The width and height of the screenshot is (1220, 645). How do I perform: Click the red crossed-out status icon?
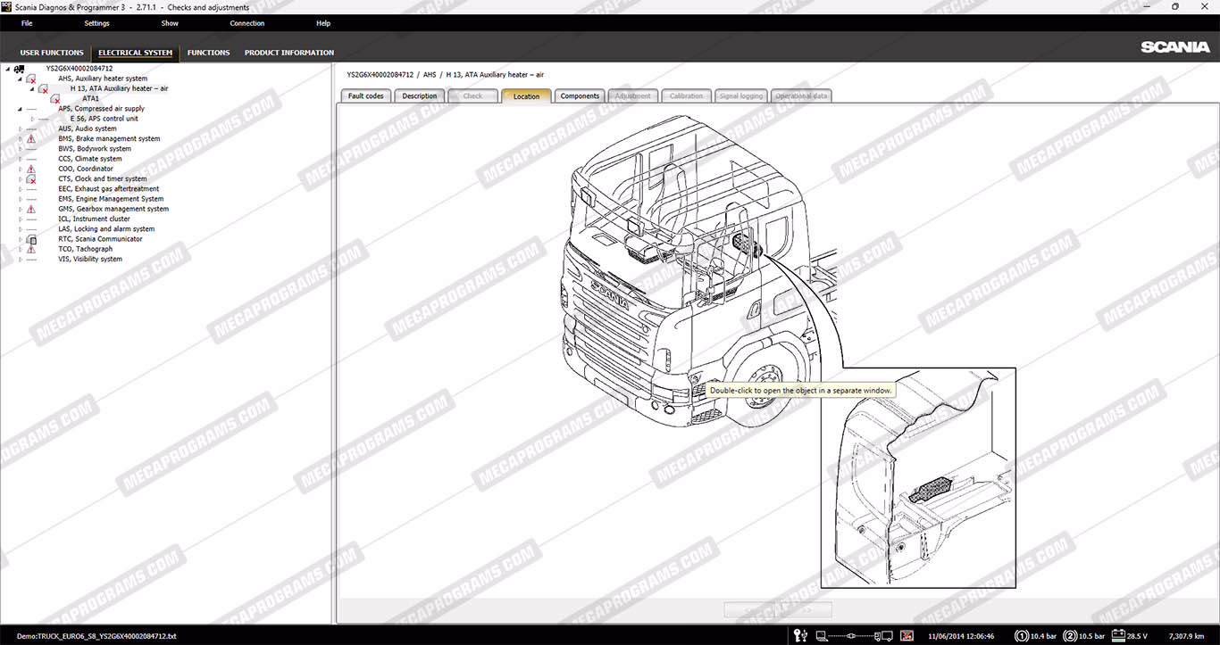(907, 636)
